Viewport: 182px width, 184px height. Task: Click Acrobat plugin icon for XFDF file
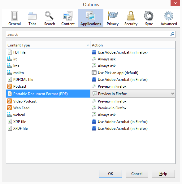coord(94,128)
